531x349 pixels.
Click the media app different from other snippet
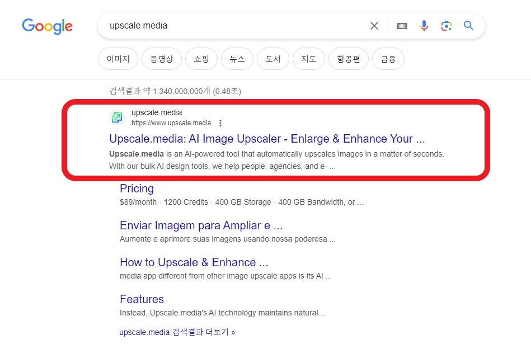[x=226, y=276]
